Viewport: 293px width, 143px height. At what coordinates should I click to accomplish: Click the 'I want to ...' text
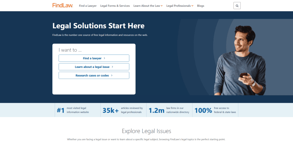(x=70, y=50)
